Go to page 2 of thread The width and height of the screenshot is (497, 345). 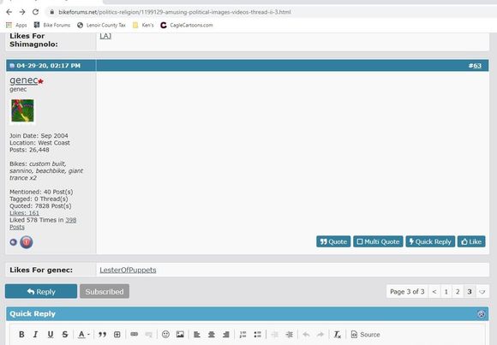[x=458, y=291]
